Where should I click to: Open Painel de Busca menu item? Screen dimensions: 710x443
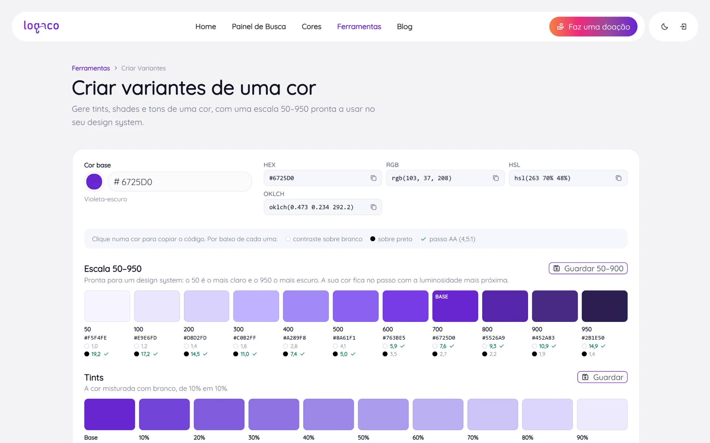click(259, 27)
